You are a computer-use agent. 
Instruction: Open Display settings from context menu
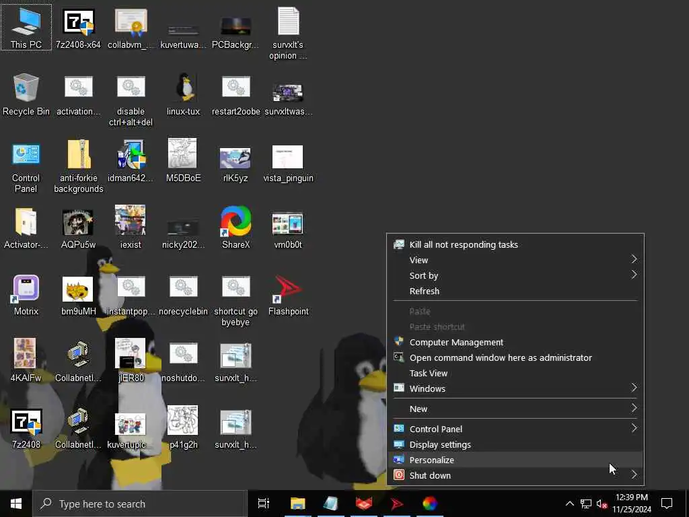[515, 444]
